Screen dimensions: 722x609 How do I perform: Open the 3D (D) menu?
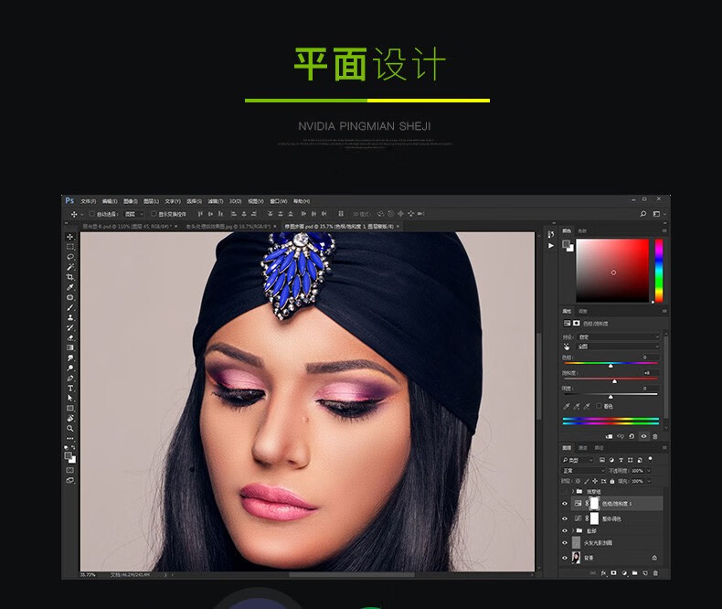[x=235, y=201]
